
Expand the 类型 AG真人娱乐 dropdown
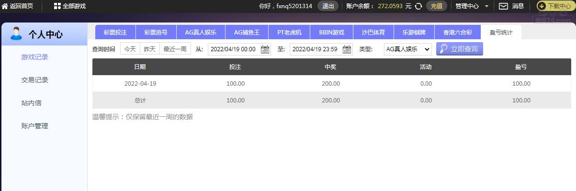click(x=408, y=49)
